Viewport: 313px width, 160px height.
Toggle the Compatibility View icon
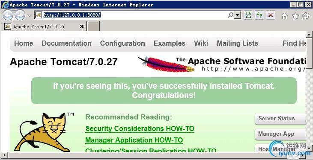click(x=248, y=15)
